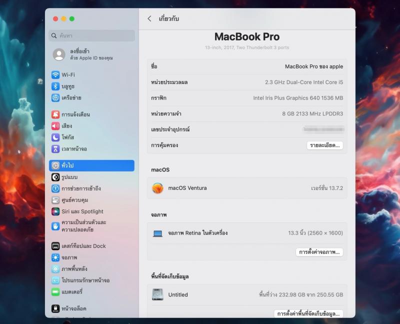Image resolution: width=400 pixels, height=324 pixels.
Task: Open the Accessibility (การช่วยการเข้าถึง) icon
Action: (55, 188)
